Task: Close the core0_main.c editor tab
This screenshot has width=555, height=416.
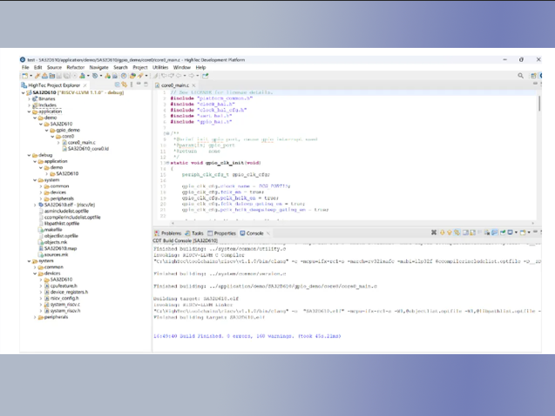Action: pyautogui.click(x=193, y=85)
